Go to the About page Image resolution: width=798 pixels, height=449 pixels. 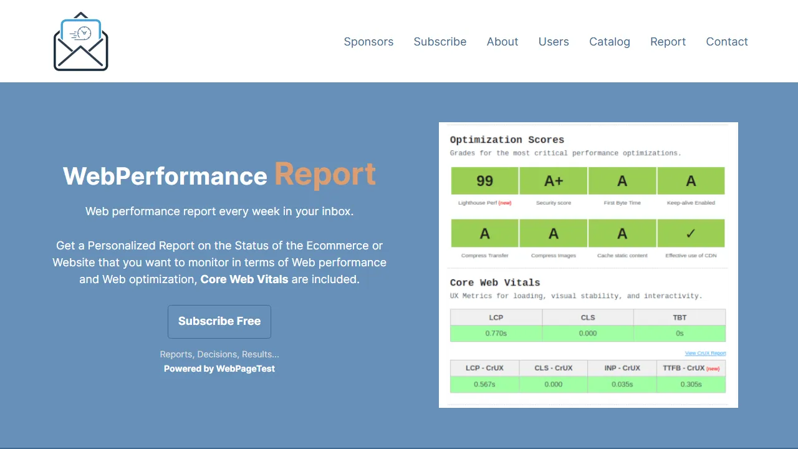point(502,41)
